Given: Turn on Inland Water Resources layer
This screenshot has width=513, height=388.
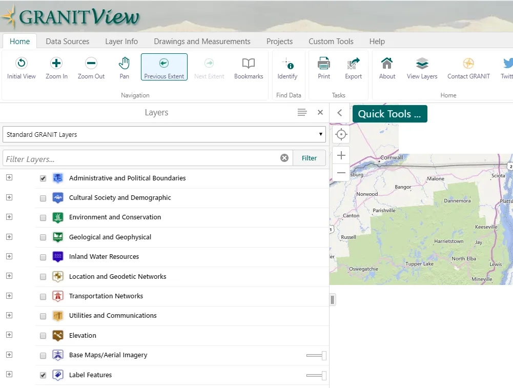Looking at the screenshot, I should 43,257.
